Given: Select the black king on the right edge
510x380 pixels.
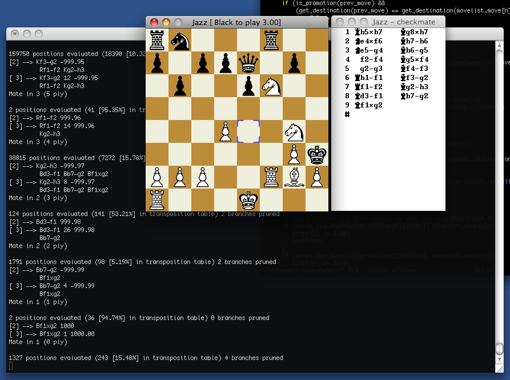Looking at the screenshot, I should (317, 154).
